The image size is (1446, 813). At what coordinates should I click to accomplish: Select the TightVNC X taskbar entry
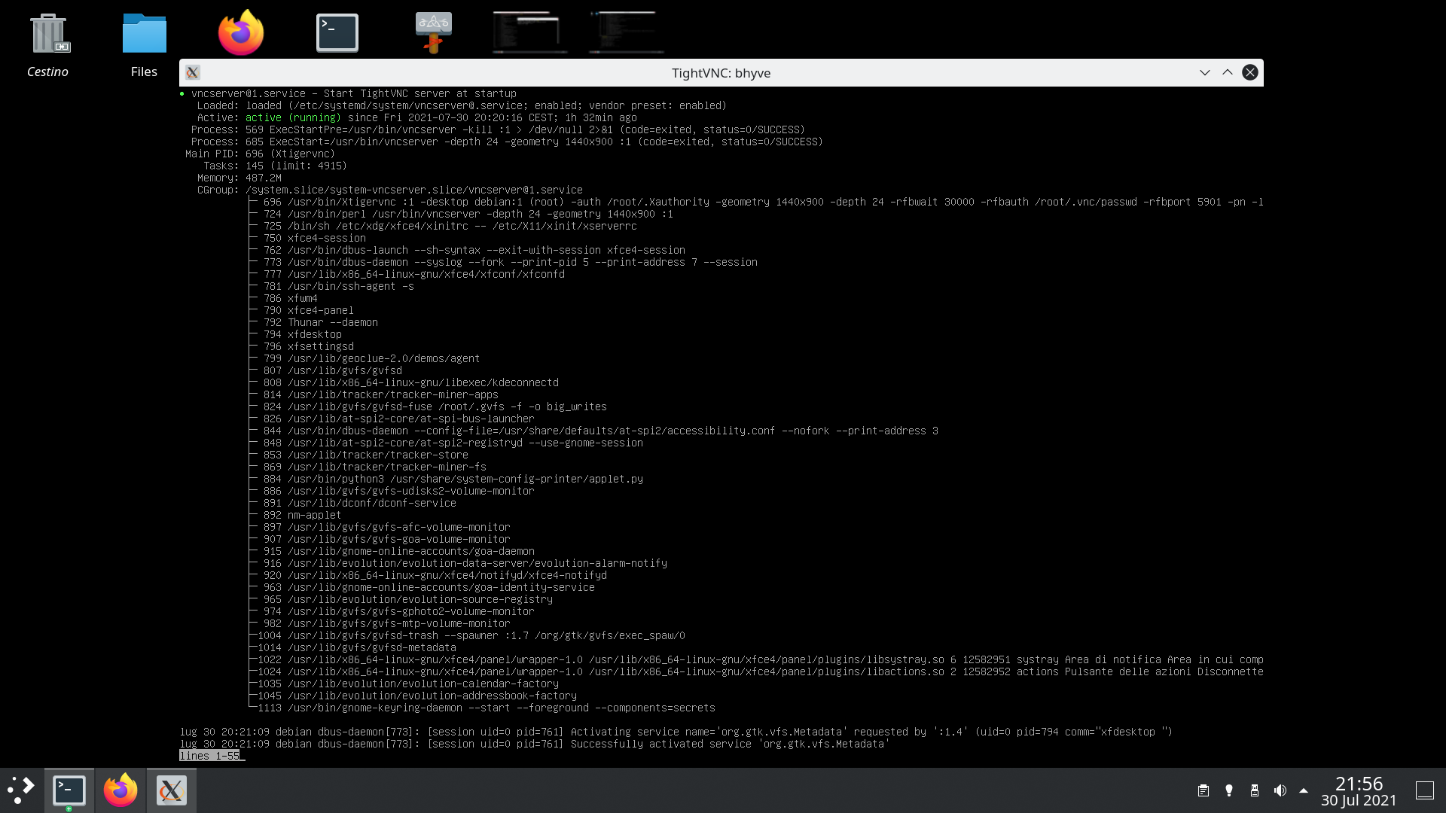[172, 790]
